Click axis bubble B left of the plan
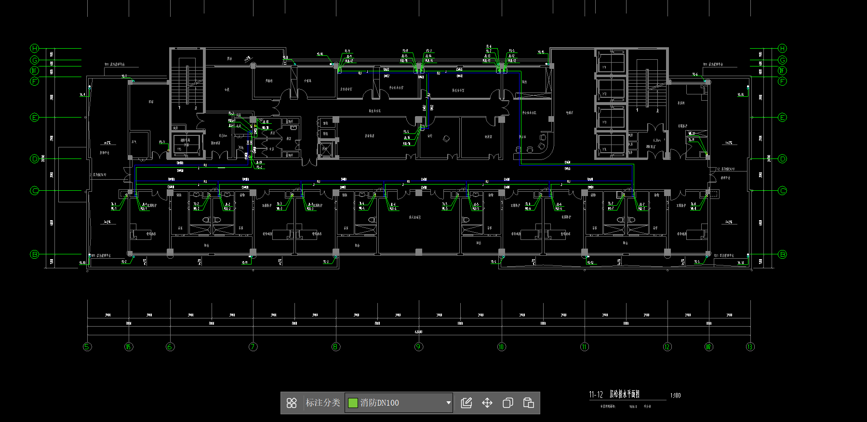Image resolution: width=867 pixels, height=422 pixels. (x=35, y=254)
